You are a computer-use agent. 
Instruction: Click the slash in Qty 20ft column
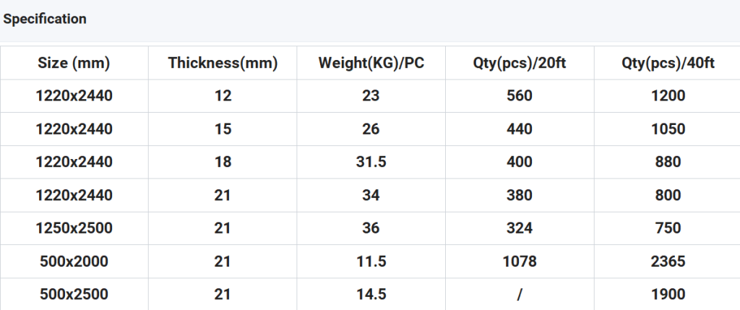(x=519, y=294)
